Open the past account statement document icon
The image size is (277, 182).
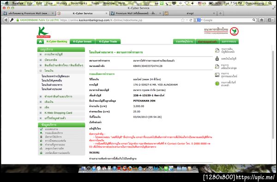tap(217, 50)
